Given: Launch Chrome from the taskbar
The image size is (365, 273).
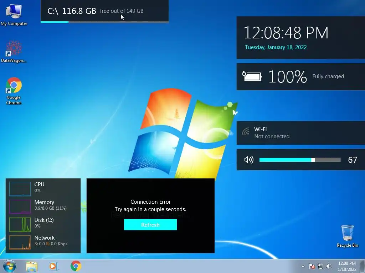Looking at the screenshot, I should tap(76, 266).
